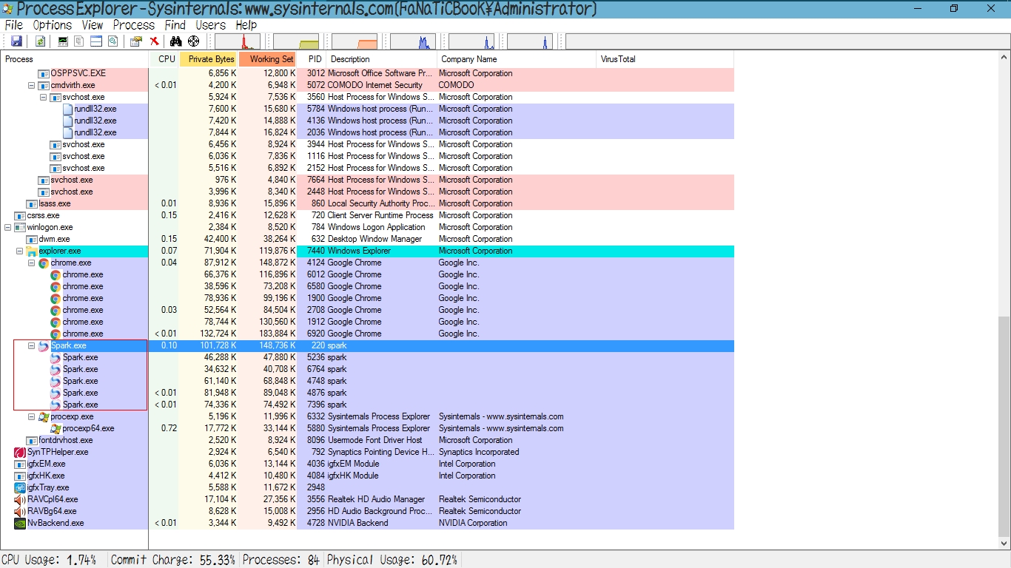Select the lsass.exe process row
This screenshot has width=1011, height=568.
point(367,204)
